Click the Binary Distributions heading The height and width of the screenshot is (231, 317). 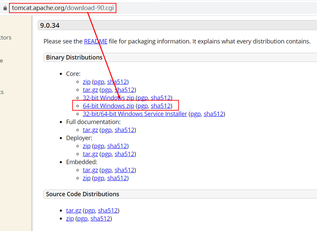(x=74, y=57)
